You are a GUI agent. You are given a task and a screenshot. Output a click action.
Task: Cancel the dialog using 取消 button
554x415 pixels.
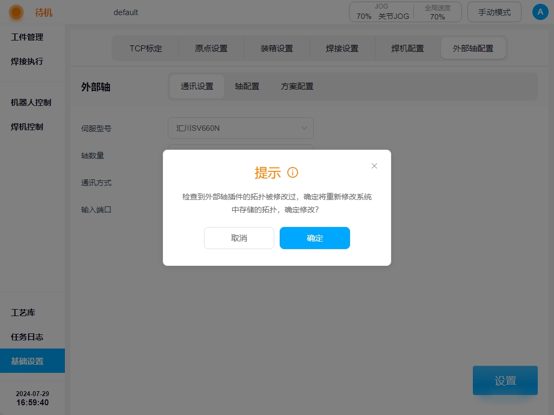point(239,238)
